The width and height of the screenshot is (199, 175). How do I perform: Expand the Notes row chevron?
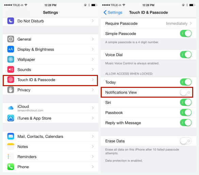click(x=93, y=147)
